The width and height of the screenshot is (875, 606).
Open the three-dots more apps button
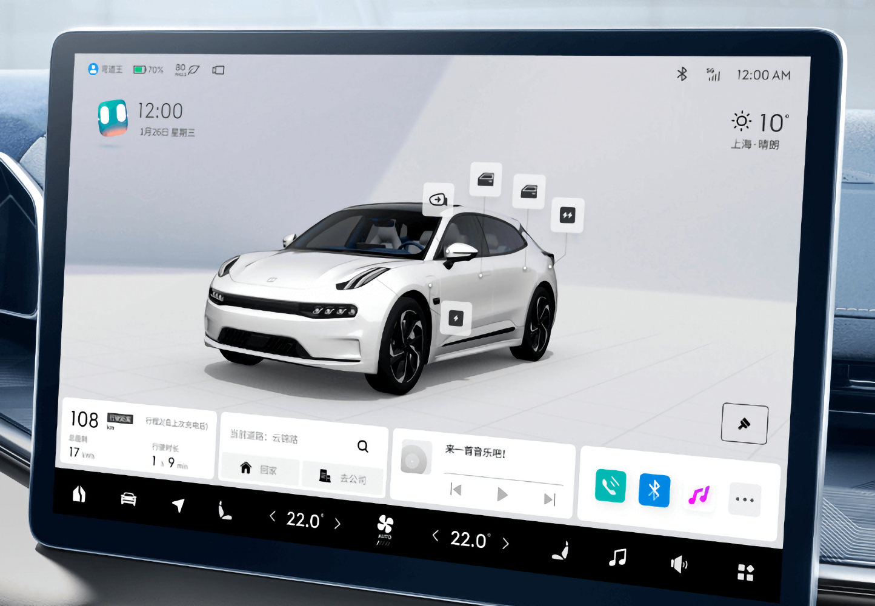744,500
